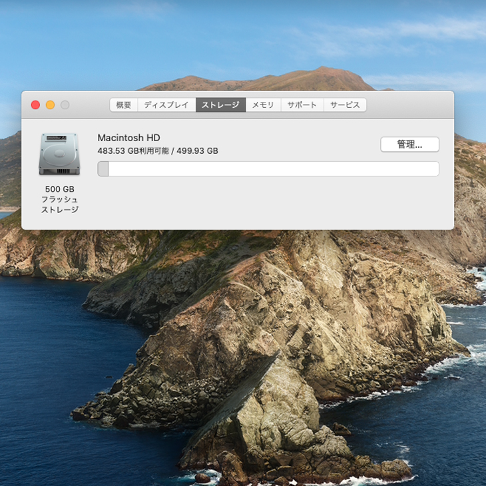Open the サポート tab
The image size is (486, 486).
302,105
